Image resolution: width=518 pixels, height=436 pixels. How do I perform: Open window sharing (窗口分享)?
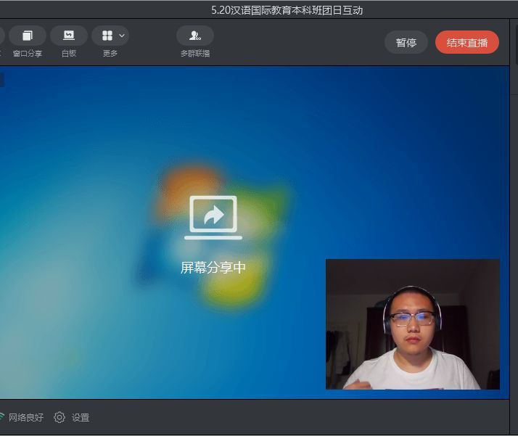[x=28, y=36]
